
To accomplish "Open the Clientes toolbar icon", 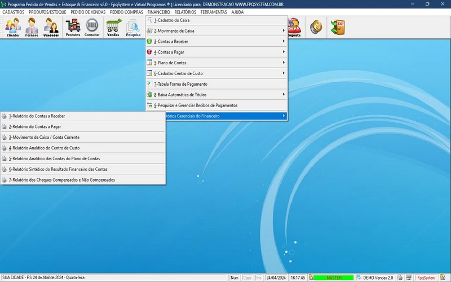I will pos(13,27).
